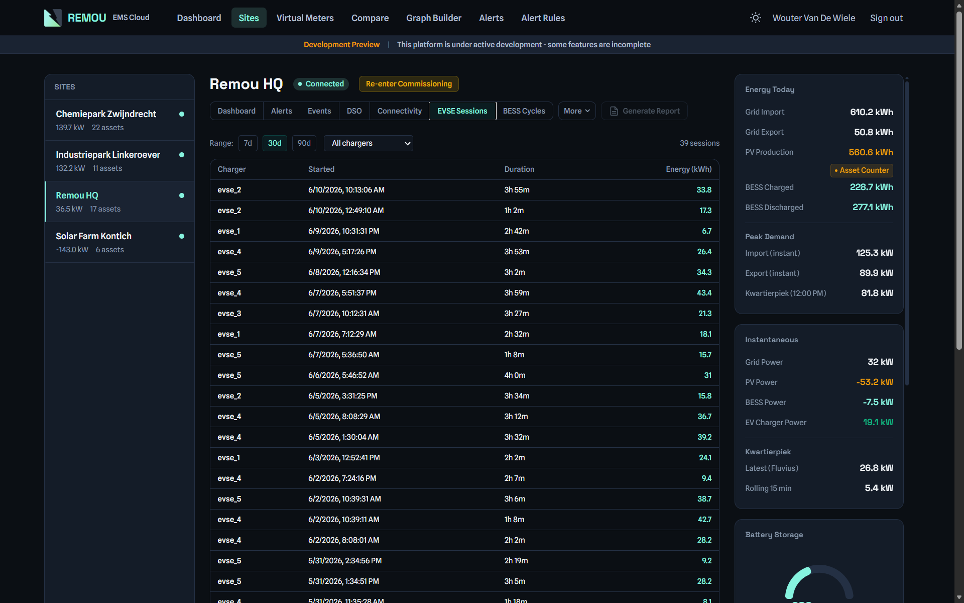Select the 90d range option
The width and height of the screenshot is (964, 603).
(x=304, y=143)
